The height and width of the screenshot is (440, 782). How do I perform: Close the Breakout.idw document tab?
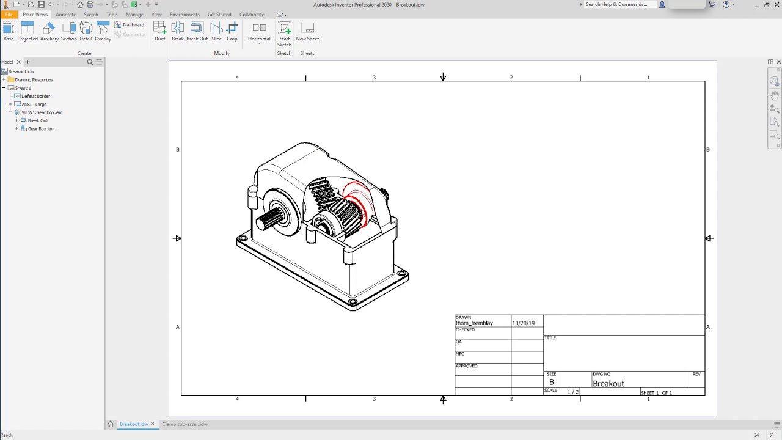click(x=152, y=424)
